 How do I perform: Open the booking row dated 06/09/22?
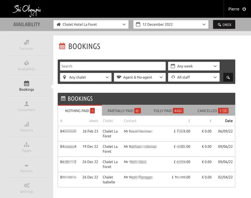tap(147, 134)
